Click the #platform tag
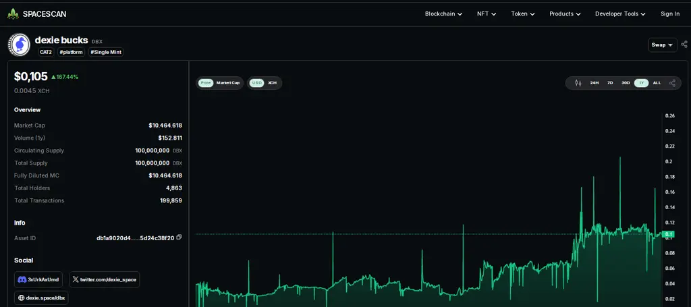 click(71, 53)
